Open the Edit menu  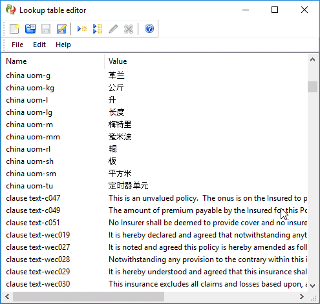[39, 45]
